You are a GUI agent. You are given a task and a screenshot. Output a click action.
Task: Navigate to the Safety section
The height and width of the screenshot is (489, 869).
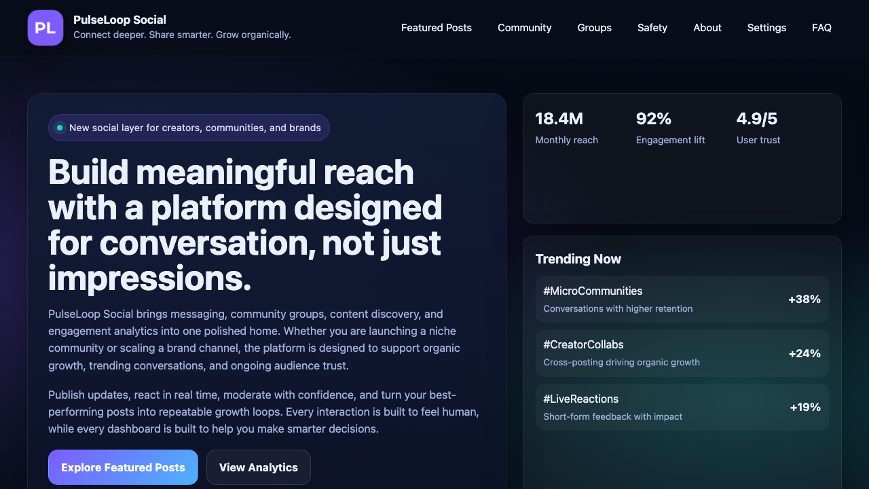[x=652, y=28]
